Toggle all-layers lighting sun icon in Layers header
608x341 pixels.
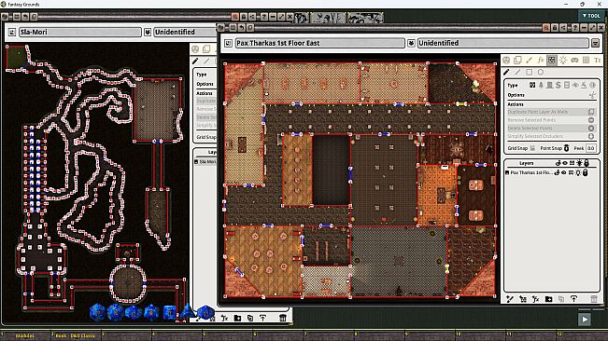point(579,163)
